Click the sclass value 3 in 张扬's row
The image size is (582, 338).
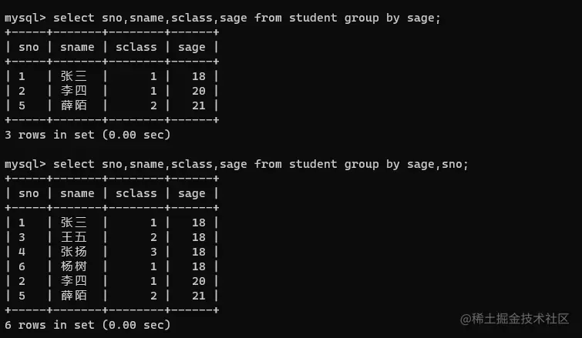pos(153,252)
